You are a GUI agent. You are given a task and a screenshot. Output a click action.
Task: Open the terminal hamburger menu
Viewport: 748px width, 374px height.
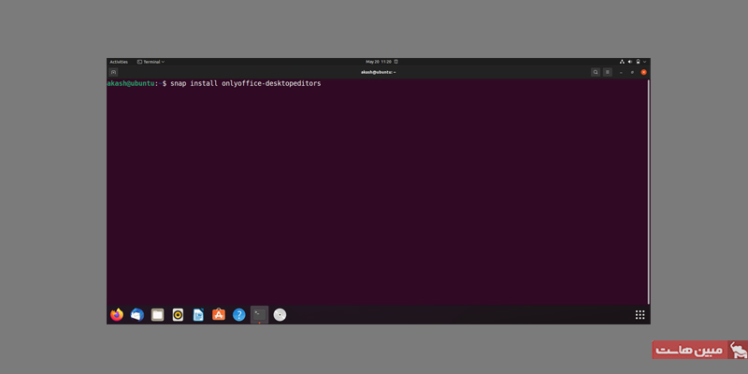point(608,72)
